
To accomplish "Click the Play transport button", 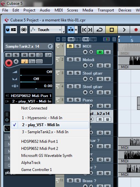I will pyautogui.click(x=124, y=29).
